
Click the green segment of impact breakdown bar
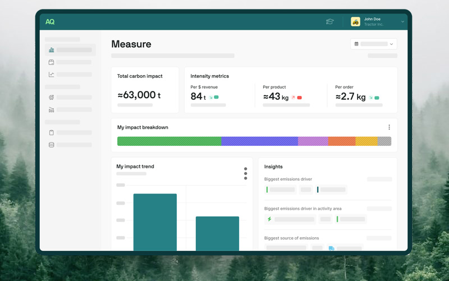coord(168,141)
